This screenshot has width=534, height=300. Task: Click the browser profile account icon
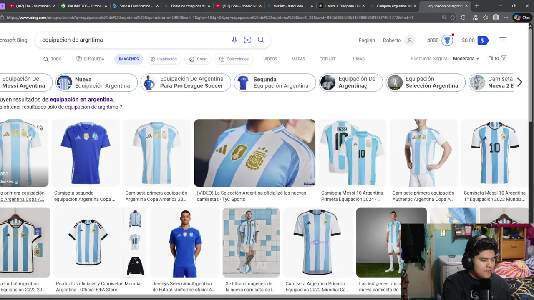(x=496, y=17)
